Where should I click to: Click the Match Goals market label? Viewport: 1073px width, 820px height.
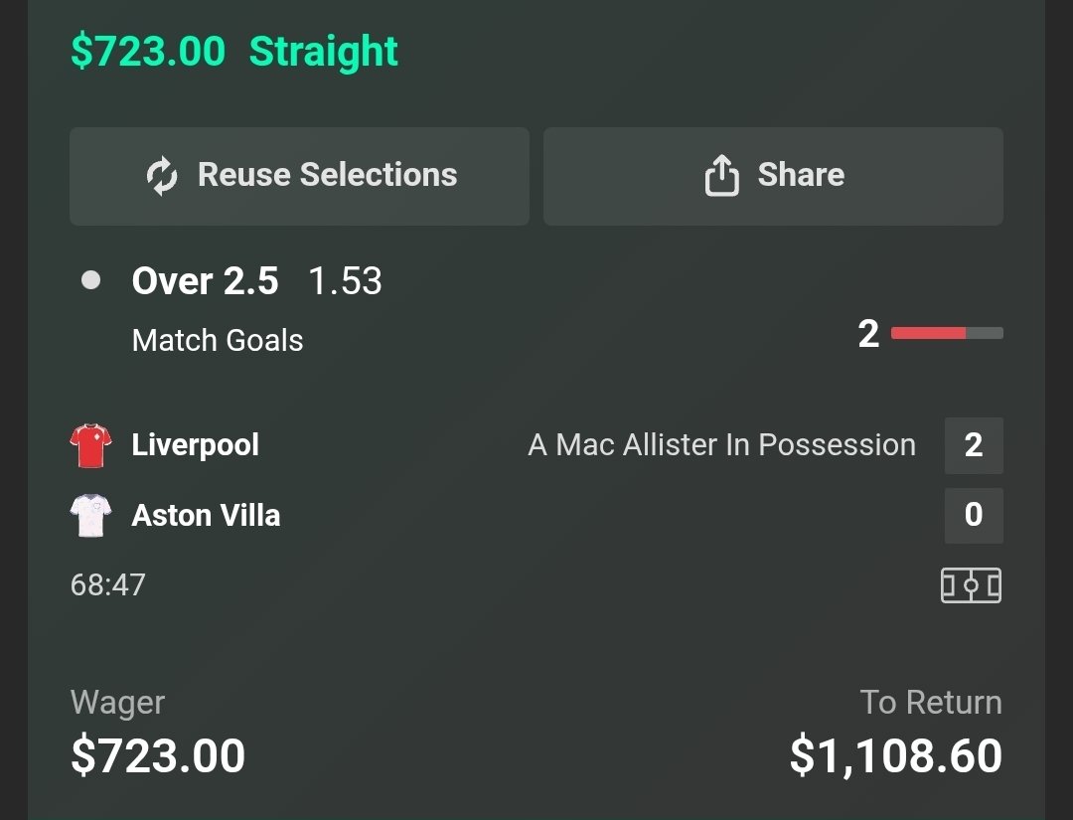218,340
